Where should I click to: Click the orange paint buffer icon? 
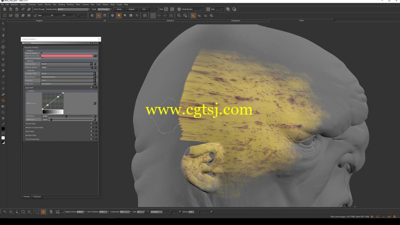pos(193,15)
